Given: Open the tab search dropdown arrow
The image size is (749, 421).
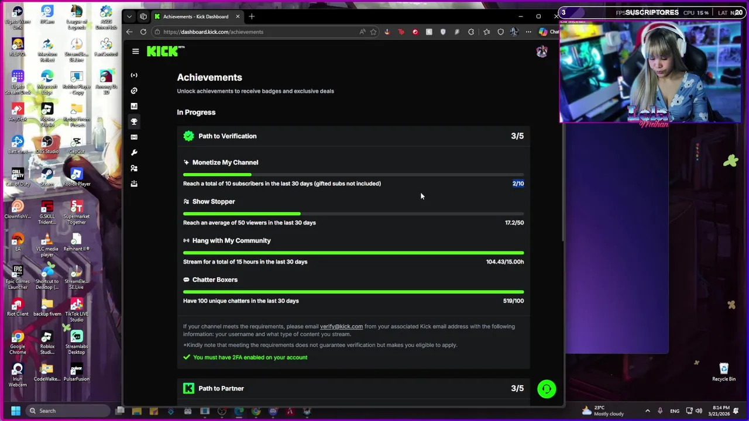Looking at the screenshot, I should (x=129, y=16).
